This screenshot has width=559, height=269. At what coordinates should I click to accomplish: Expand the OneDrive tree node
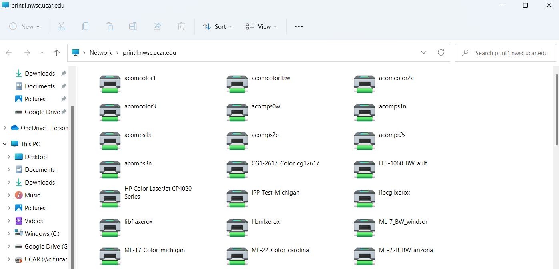pos(5,128)
